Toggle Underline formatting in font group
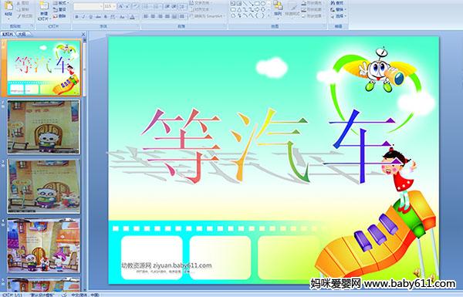The height and width of the screenshot is (297, 463). tap(90, 17)
